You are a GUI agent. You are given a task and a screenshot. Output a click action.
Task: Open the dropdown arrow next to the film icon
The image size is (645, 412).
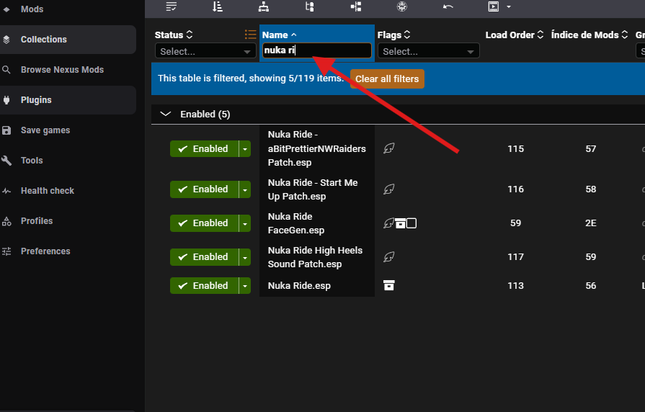(508, 6)
